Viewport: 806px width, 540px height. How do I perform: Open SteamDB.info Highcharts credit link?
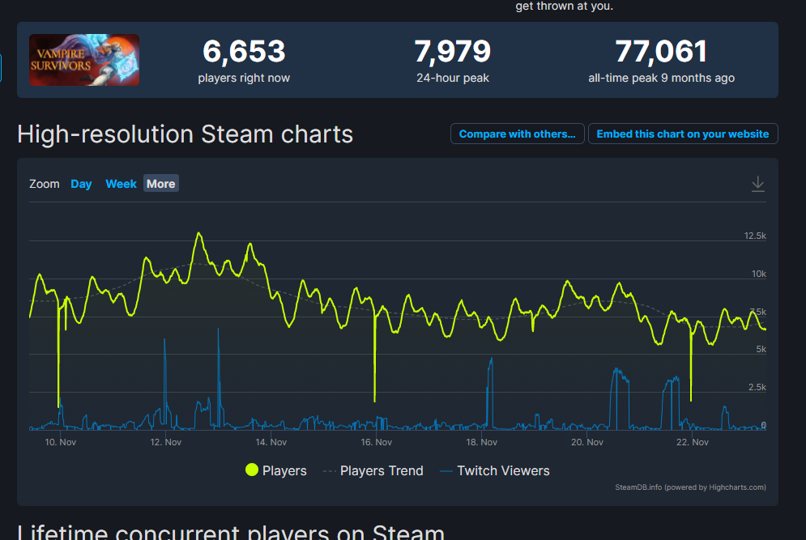point(690,487)
